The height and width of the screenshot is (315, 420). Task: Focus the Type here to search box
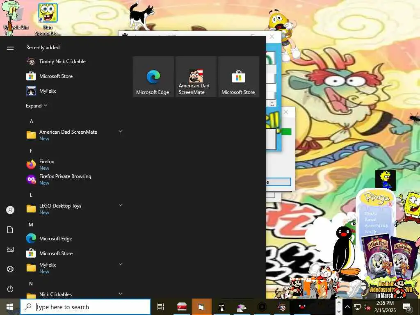(x=85, y=307)
